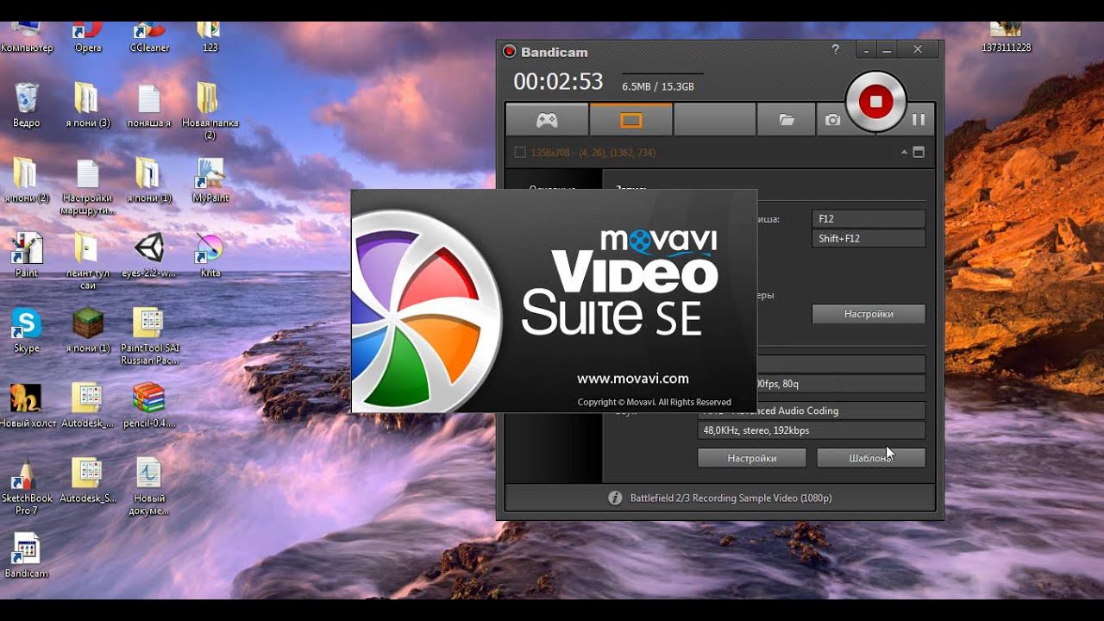The image size is (1104, 621).
Task: Open the я пони (2) folder
Action: (x=27, y=179)
